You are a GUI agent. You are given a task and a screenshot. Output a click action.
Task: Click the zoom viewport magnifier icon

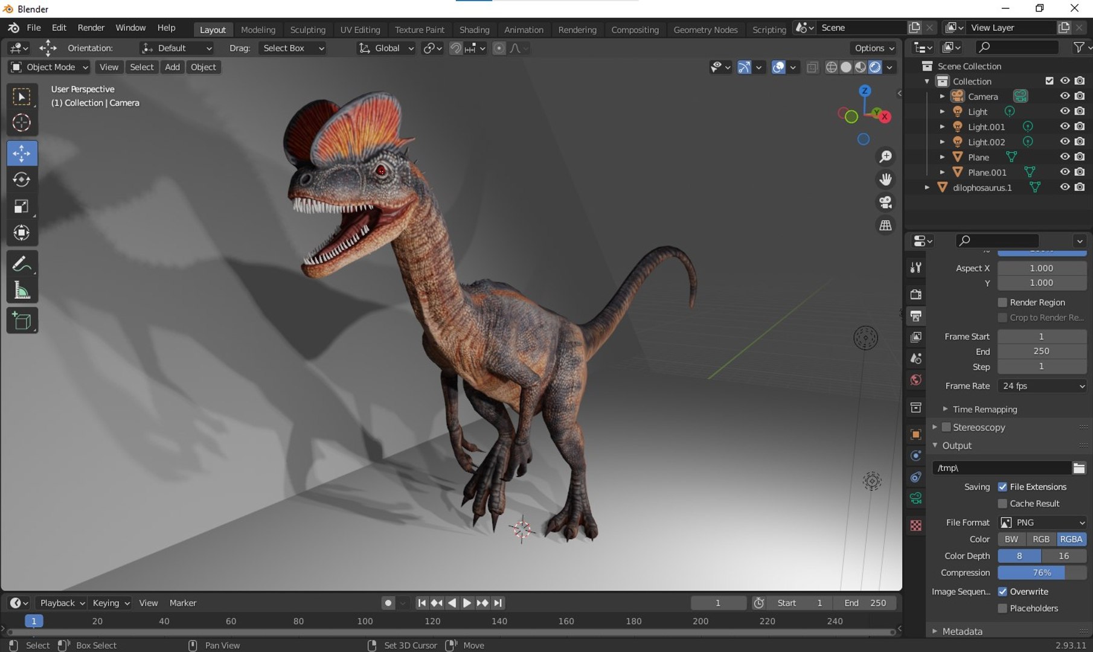pos(885,157)
